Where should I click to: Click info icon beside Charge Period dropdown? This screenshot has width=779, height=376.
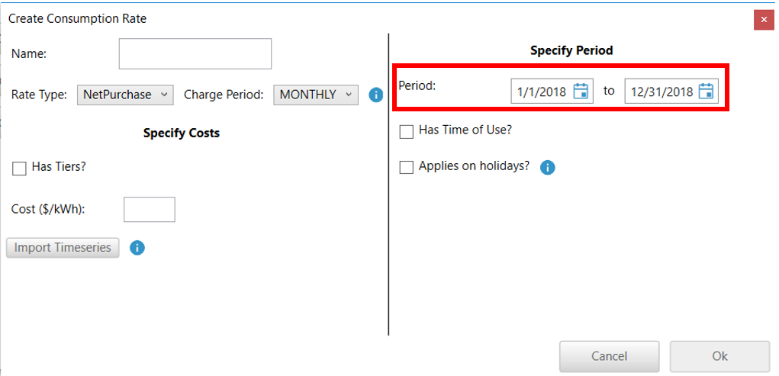(375, 95)
